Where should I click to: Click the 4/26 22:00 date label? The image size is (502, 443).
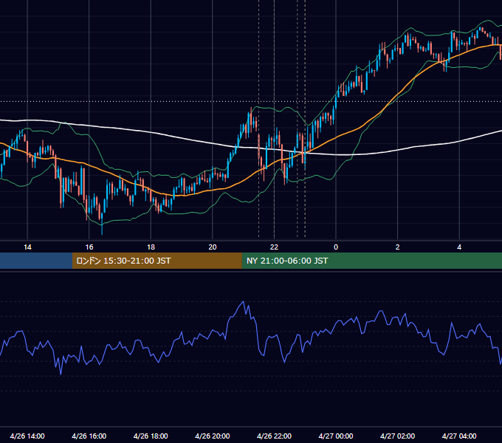point(274,436)
